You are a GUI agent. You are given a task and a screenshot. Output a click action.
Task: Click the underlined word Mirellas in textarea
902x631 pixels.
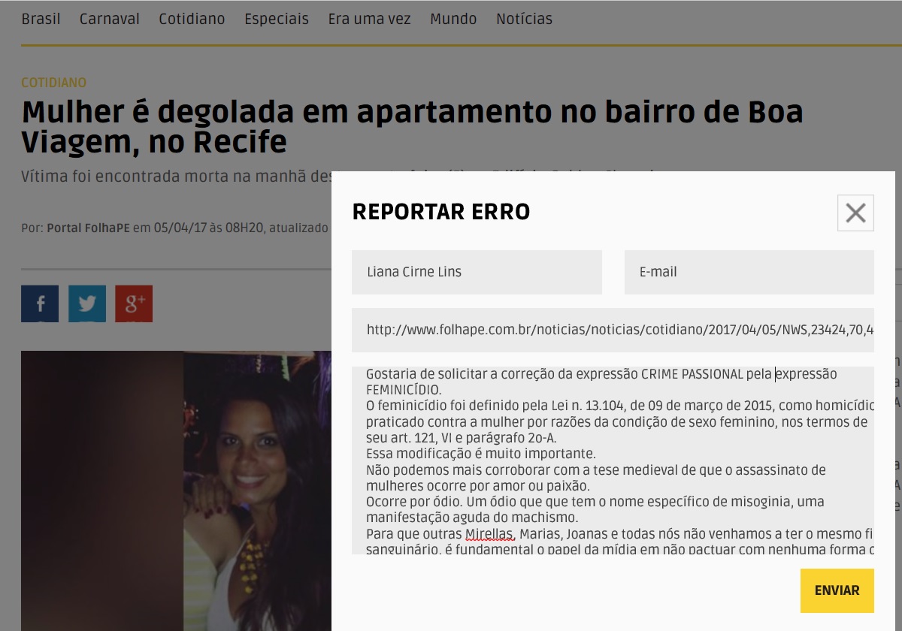489,534
